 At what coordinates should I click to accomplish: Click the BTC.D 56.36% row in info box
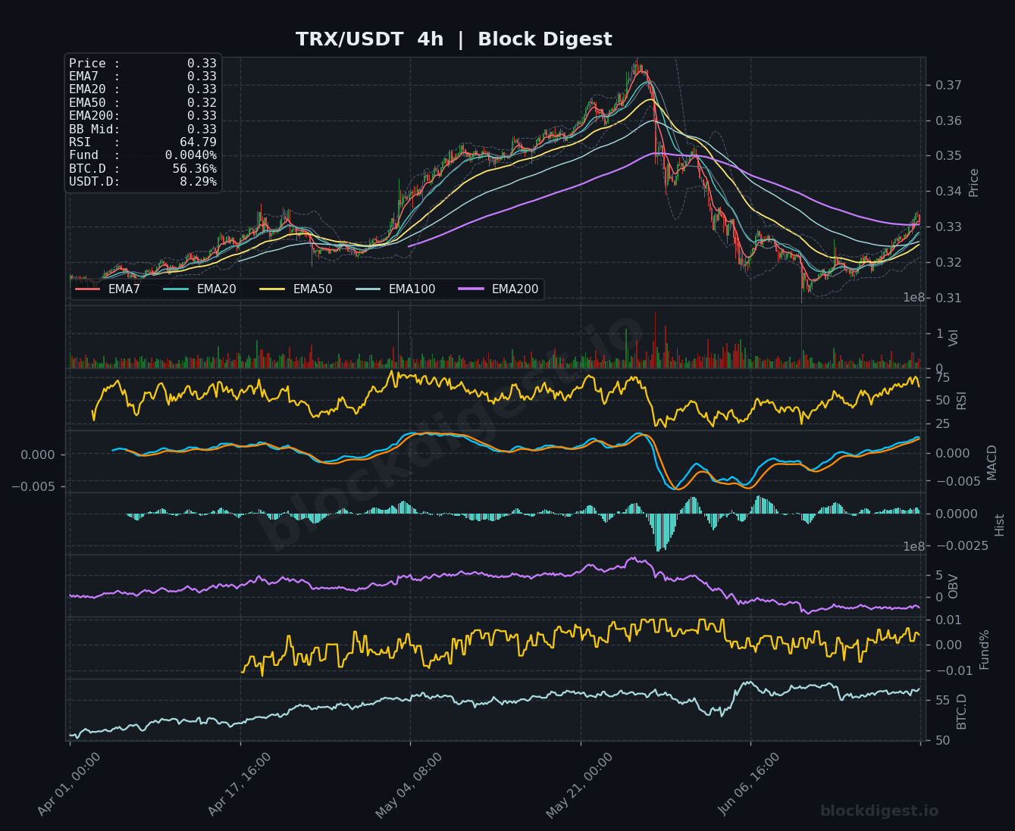(x=143, y=169)
